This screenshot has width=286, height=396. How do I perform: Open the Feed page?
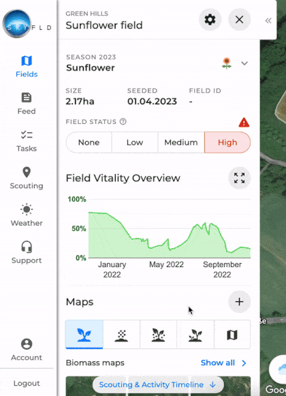coord(27,104)
